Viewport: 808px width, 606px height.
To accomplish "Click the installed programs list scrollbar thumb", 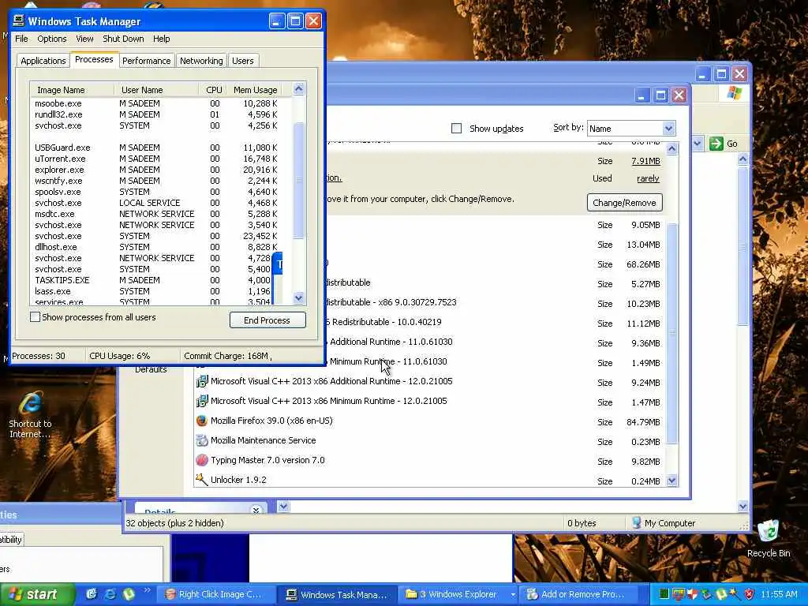I will coord(671,333).
